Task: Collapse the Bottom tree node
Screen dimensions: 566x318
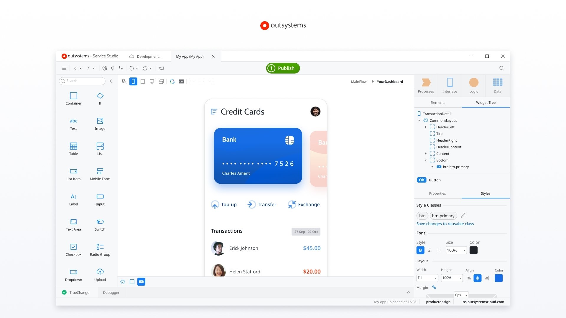Action: click(425, 160)
